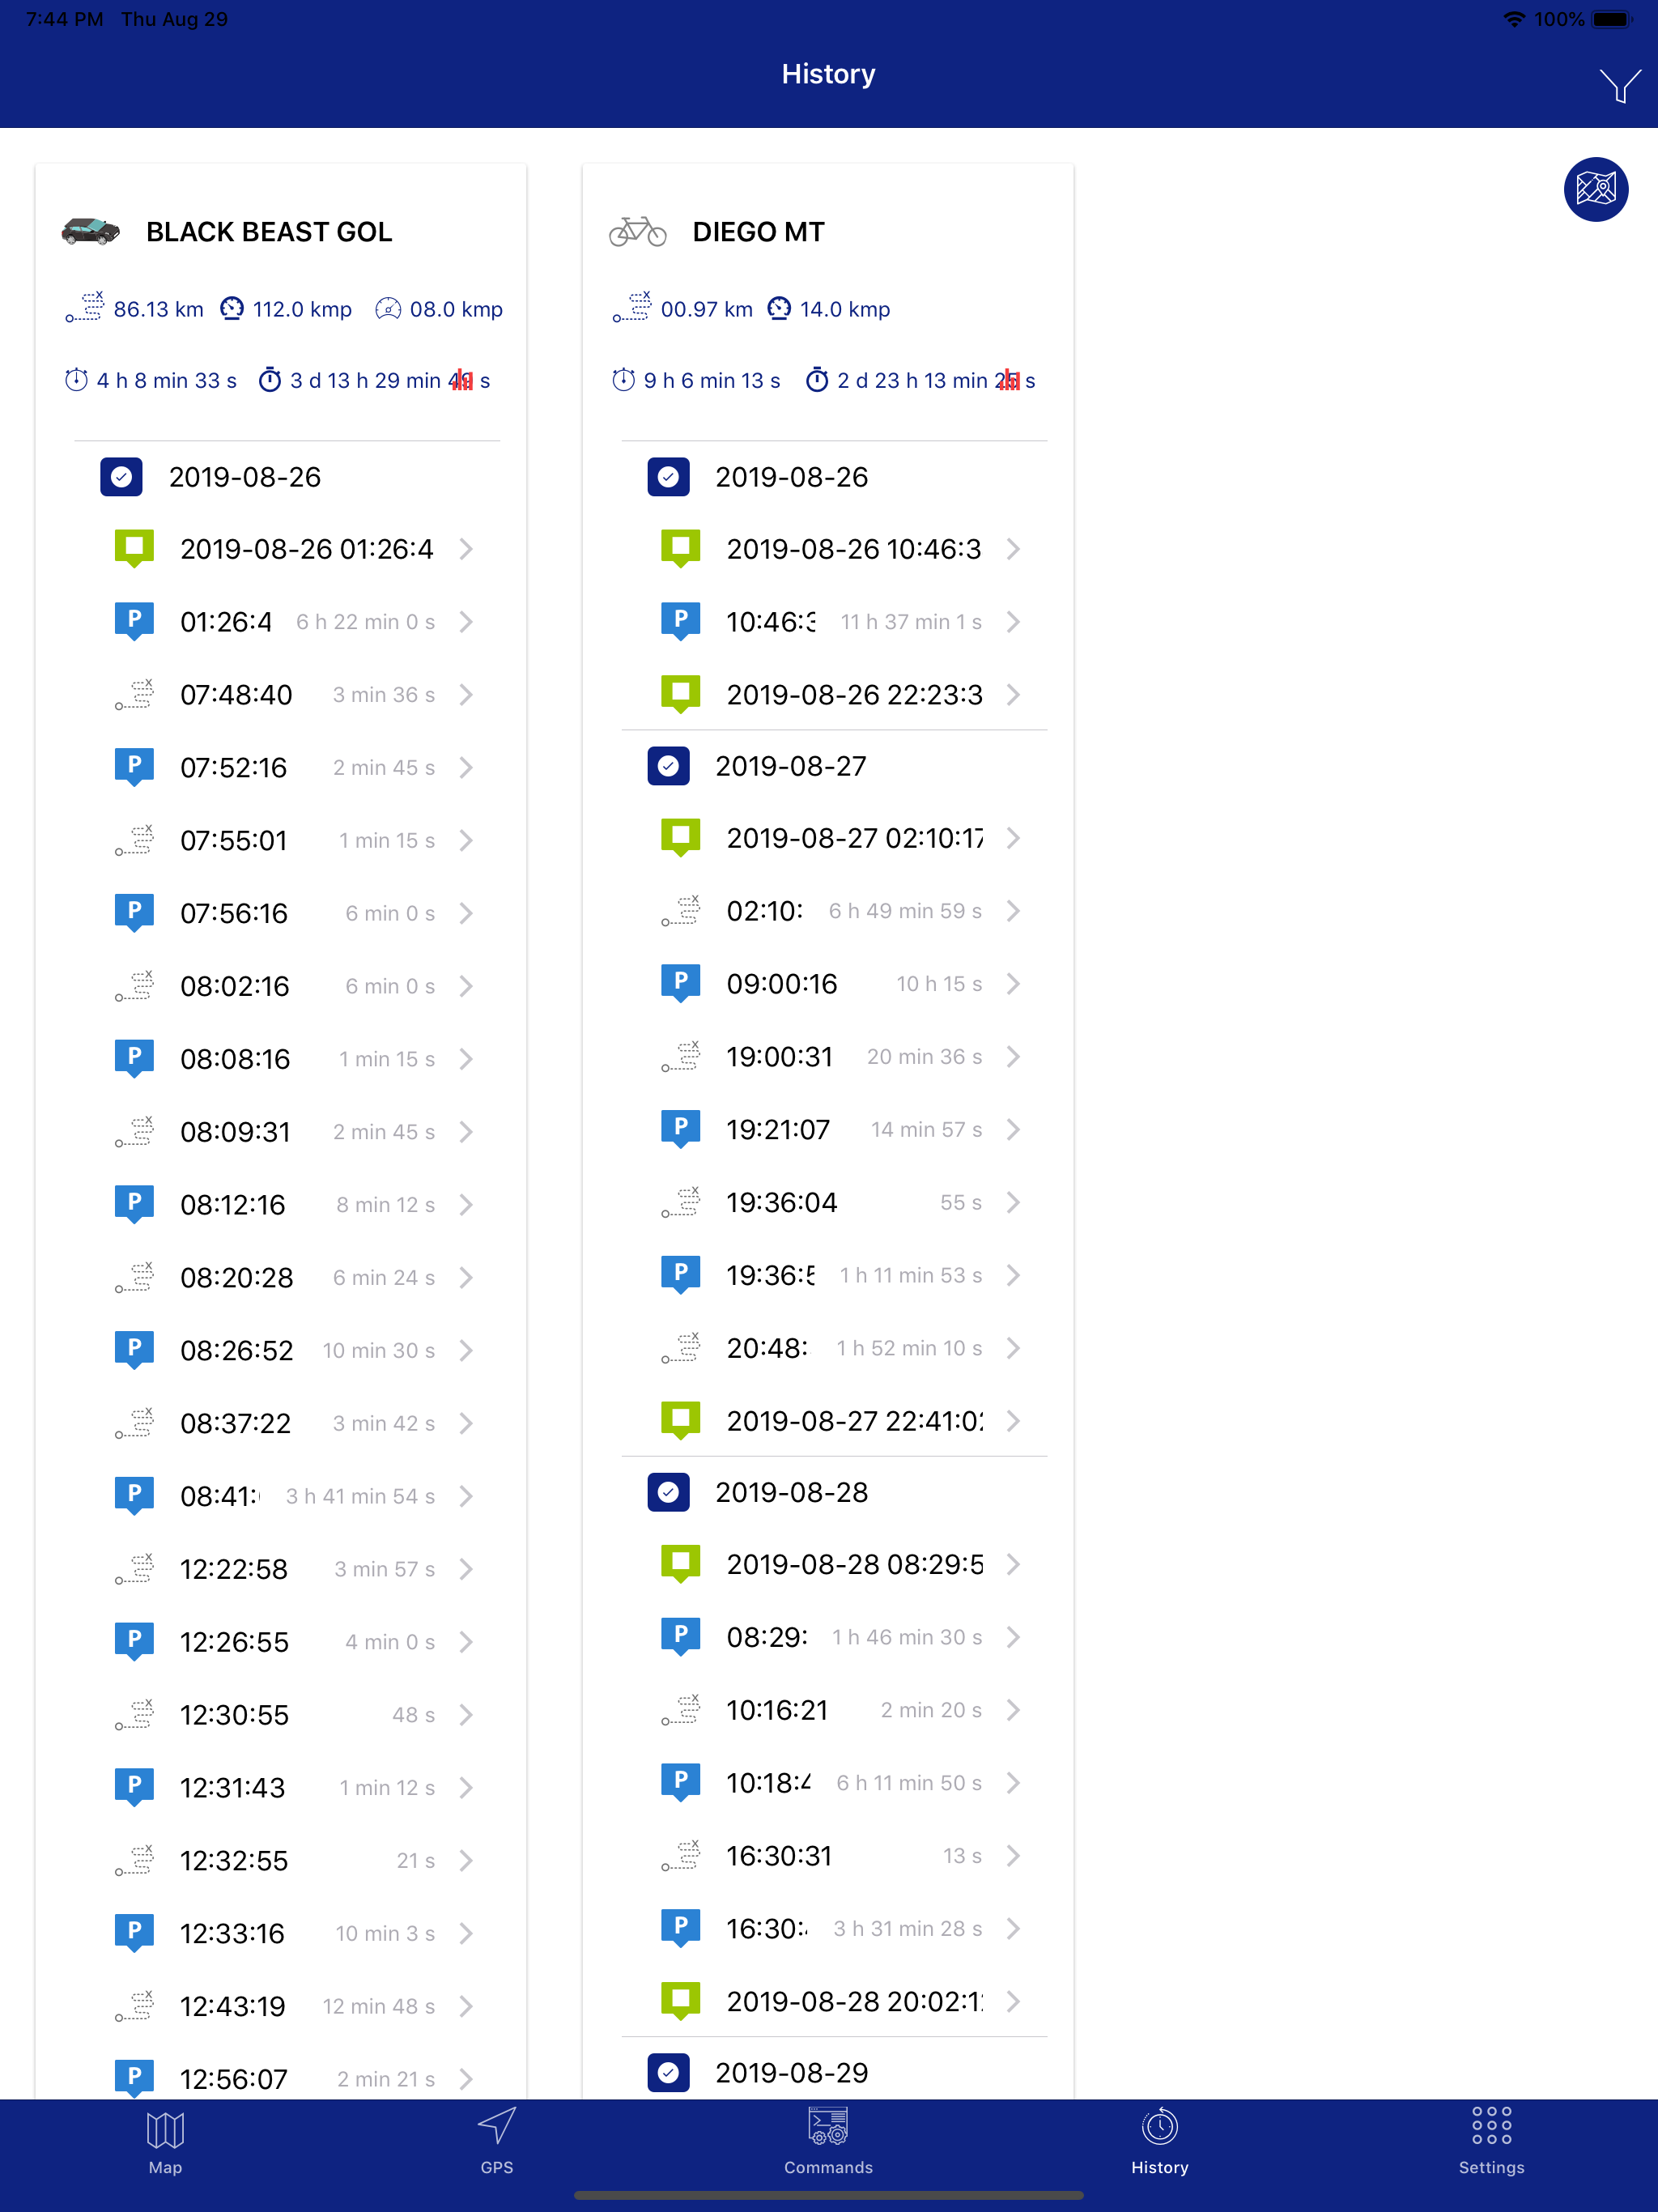1658x2212 pixels.
Task: Click the stopwatch icon near 4 h 8 min
Action: (x=76, y=380)
